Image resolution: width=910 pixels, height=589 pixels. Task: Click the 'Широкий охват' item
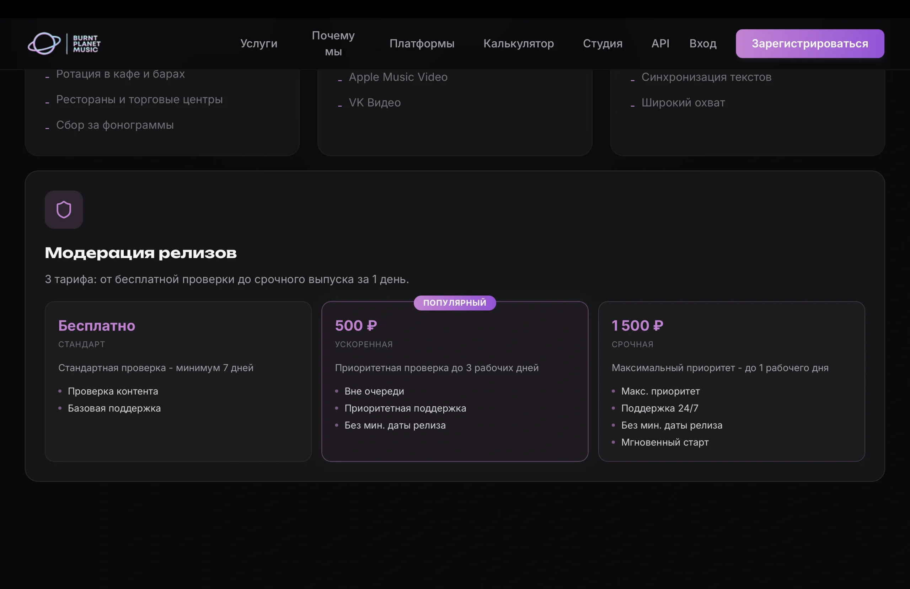(683, 102)
